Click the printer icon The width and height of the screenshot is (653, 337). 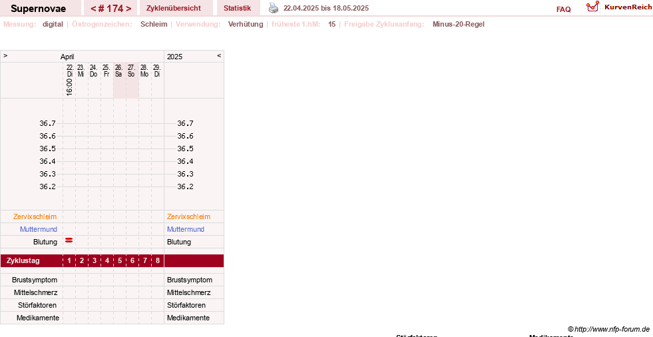click(x=273, y=8)
